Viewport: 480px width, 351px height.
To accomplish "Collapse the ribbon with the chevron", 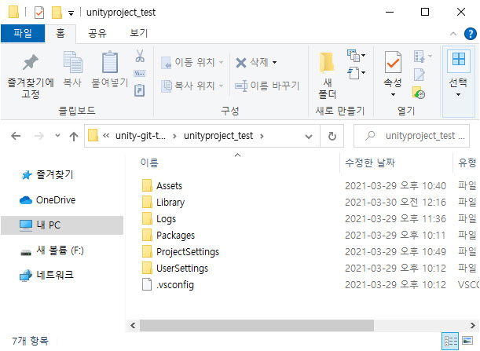I will [453, 34].
